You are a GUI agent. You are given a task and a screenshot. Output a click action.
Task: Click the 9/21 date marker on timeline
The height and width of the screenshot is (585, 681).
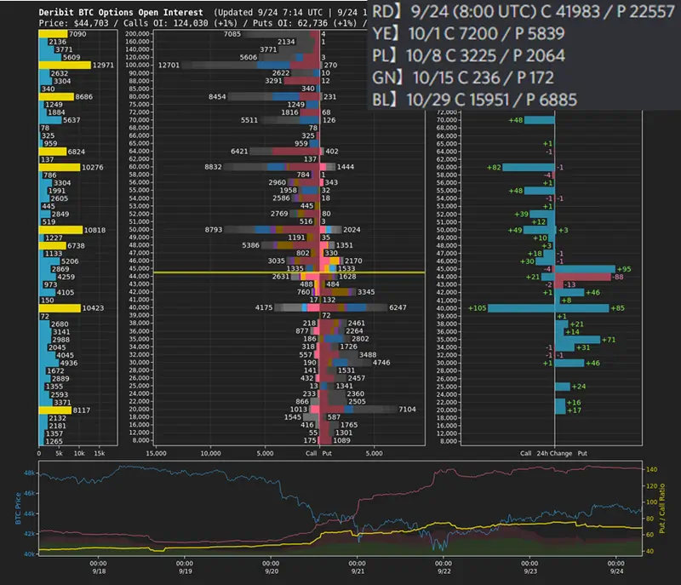click(358, 569)
